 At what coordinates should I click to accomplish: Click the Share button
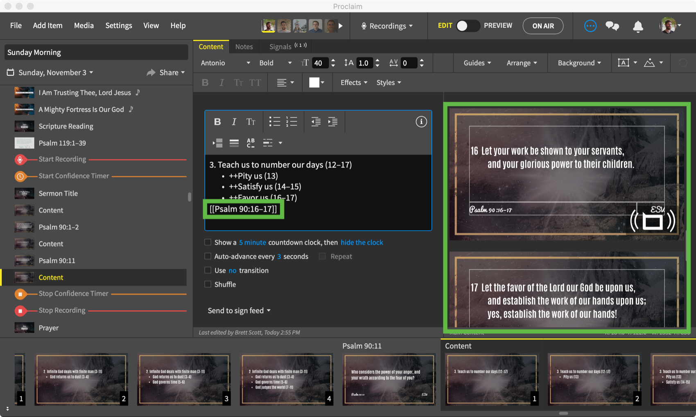coord(165,72)
